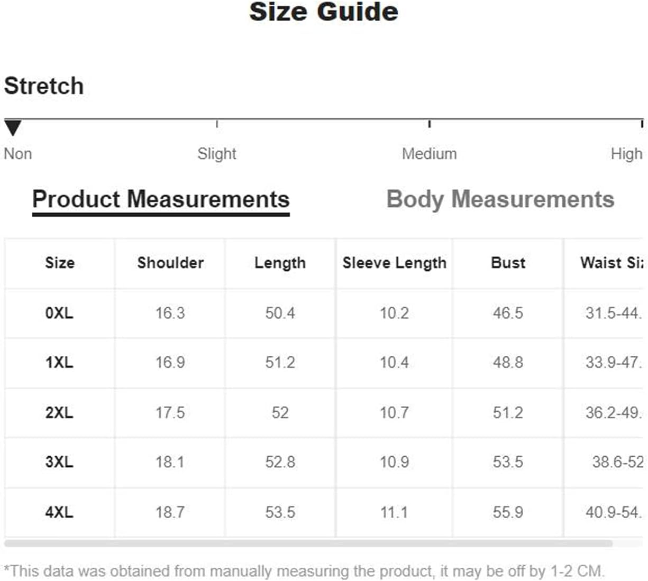Click the 4XL bust value 55.9

pyautogui.click(x=508, y=512)
